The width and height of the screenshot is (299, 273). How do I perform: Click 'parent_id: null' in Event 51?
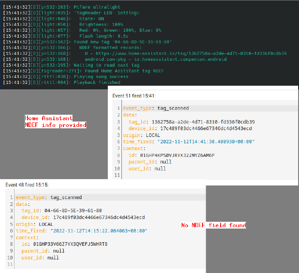[x=150, y=162]
